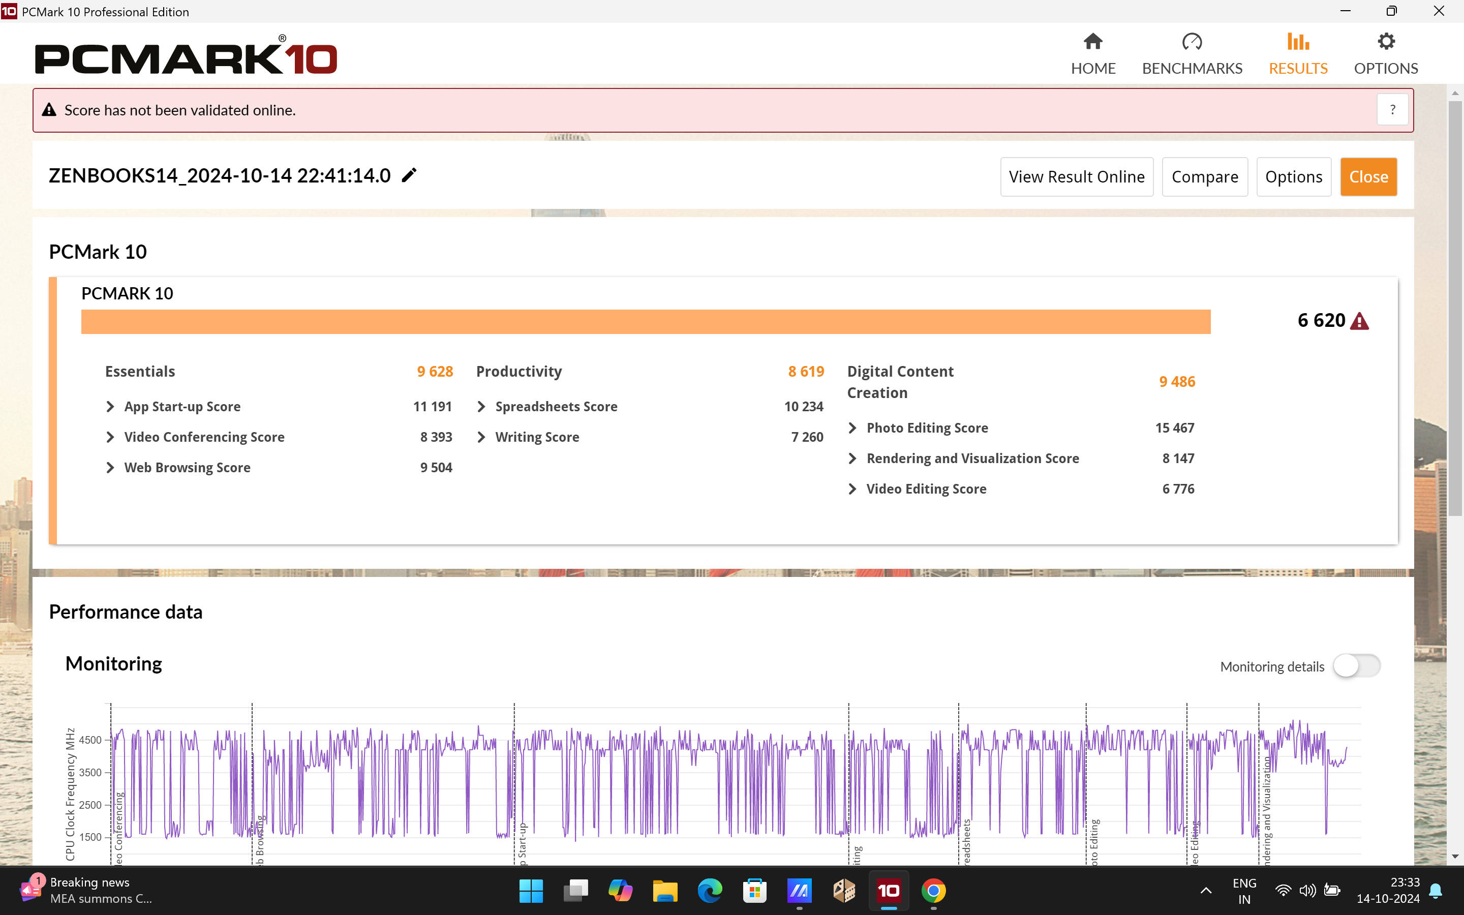Expand Rendering and Visualization Score
The image size is (1464, 915).
pos(852,458)
